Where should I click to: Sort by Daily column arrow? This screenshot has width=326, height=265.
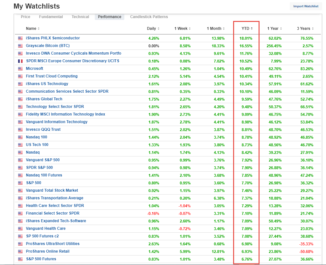point(158,29)
